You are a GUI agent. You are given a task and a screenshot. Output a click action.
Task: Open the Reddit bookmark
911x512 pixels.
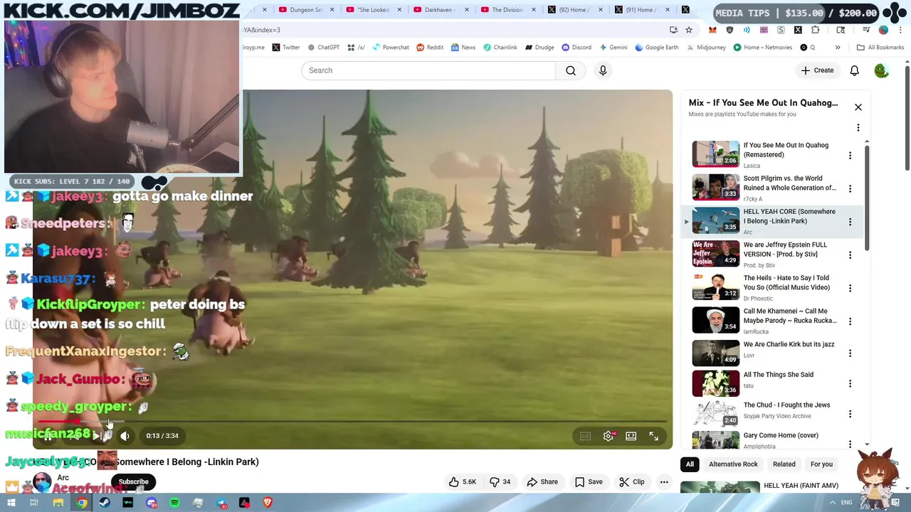click(430, 48)
